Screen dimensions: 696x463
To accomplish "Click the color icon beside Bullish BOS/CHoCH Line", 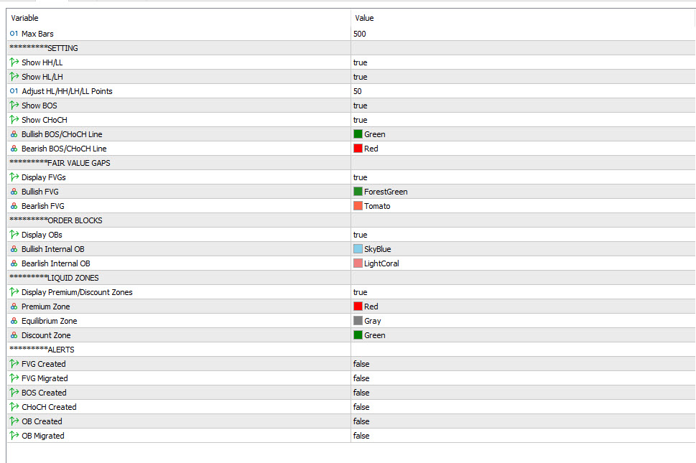I will click(14, 134).
